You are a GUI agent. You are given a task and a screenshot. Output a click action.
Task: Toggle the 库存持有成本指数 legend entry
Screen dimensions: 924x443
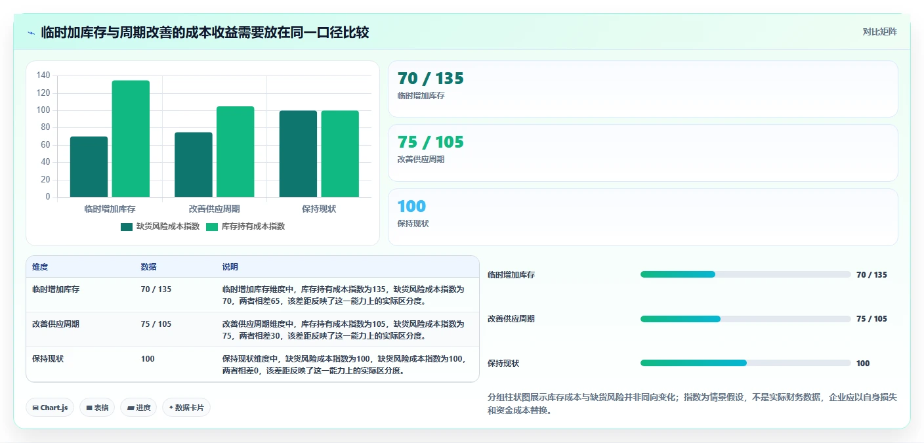(245, 226)
